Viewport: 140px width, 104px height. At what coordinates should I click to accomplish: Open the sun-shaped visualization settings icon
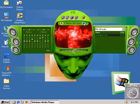pos(84,18)
